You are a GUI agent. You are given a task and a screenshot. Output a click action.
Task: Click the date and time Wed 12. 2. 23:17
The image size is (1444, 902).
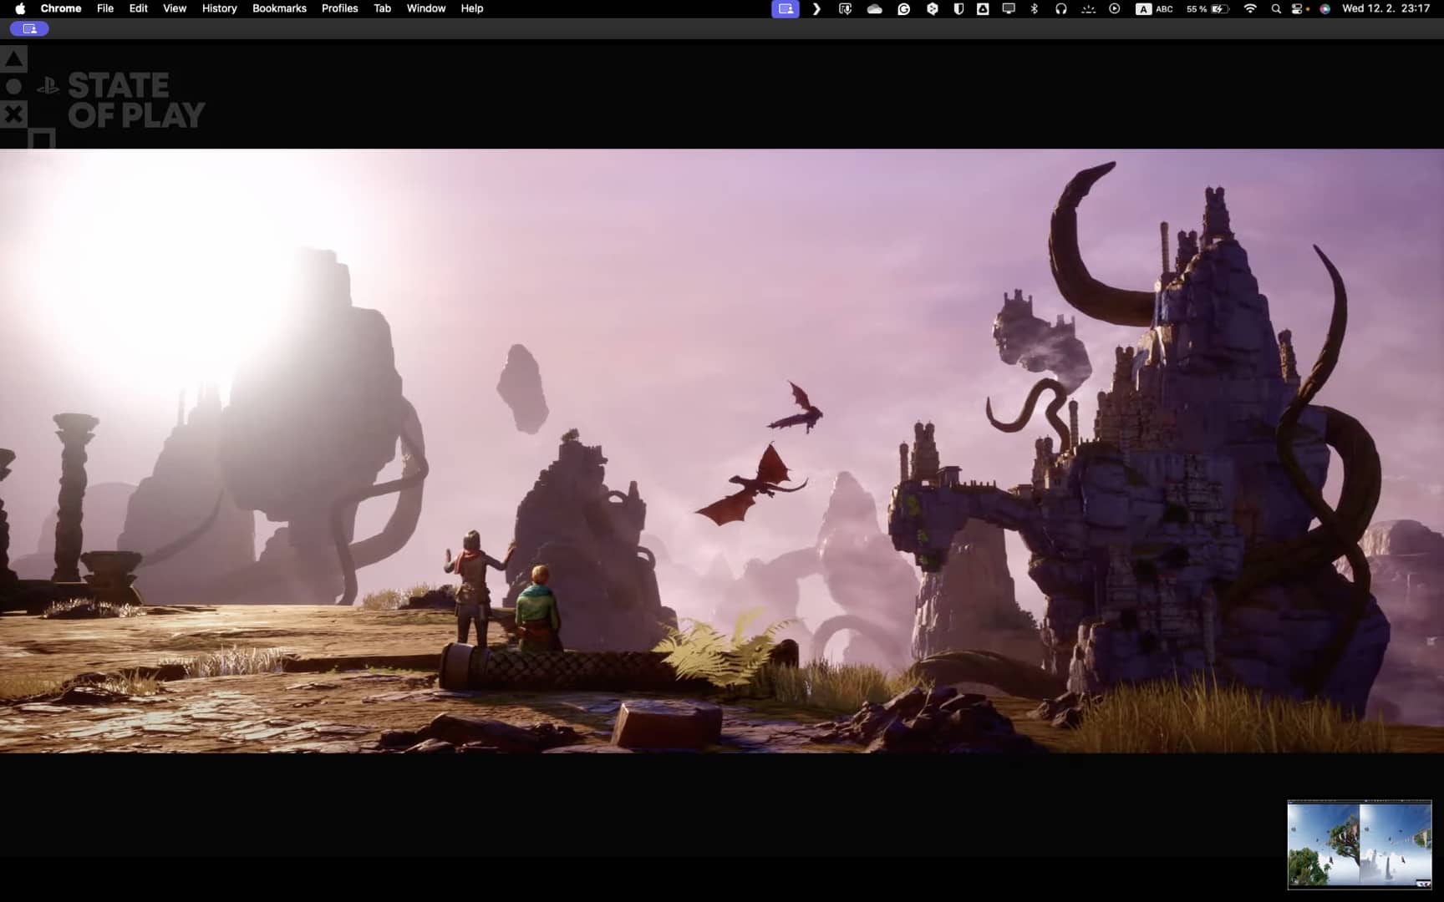coord(1386,8)
